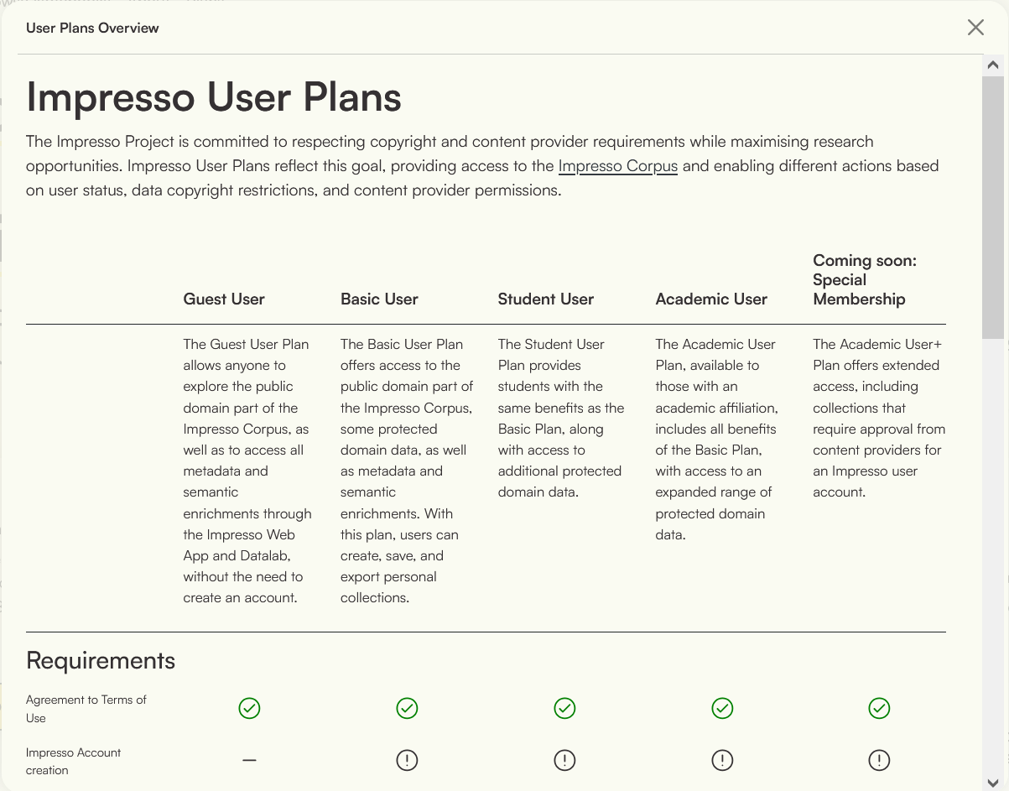Click the dash for Guest User account creation
The height and width of the screenshot is (791, 1009).
pyautogui.click(x=249, y=760)
